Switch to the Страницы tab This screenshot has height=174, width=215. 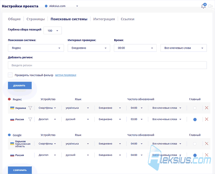pos(36,19)
